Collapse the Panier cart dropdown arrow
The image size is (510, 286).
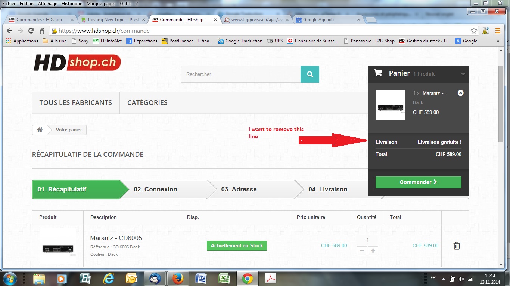click(463, 74)
